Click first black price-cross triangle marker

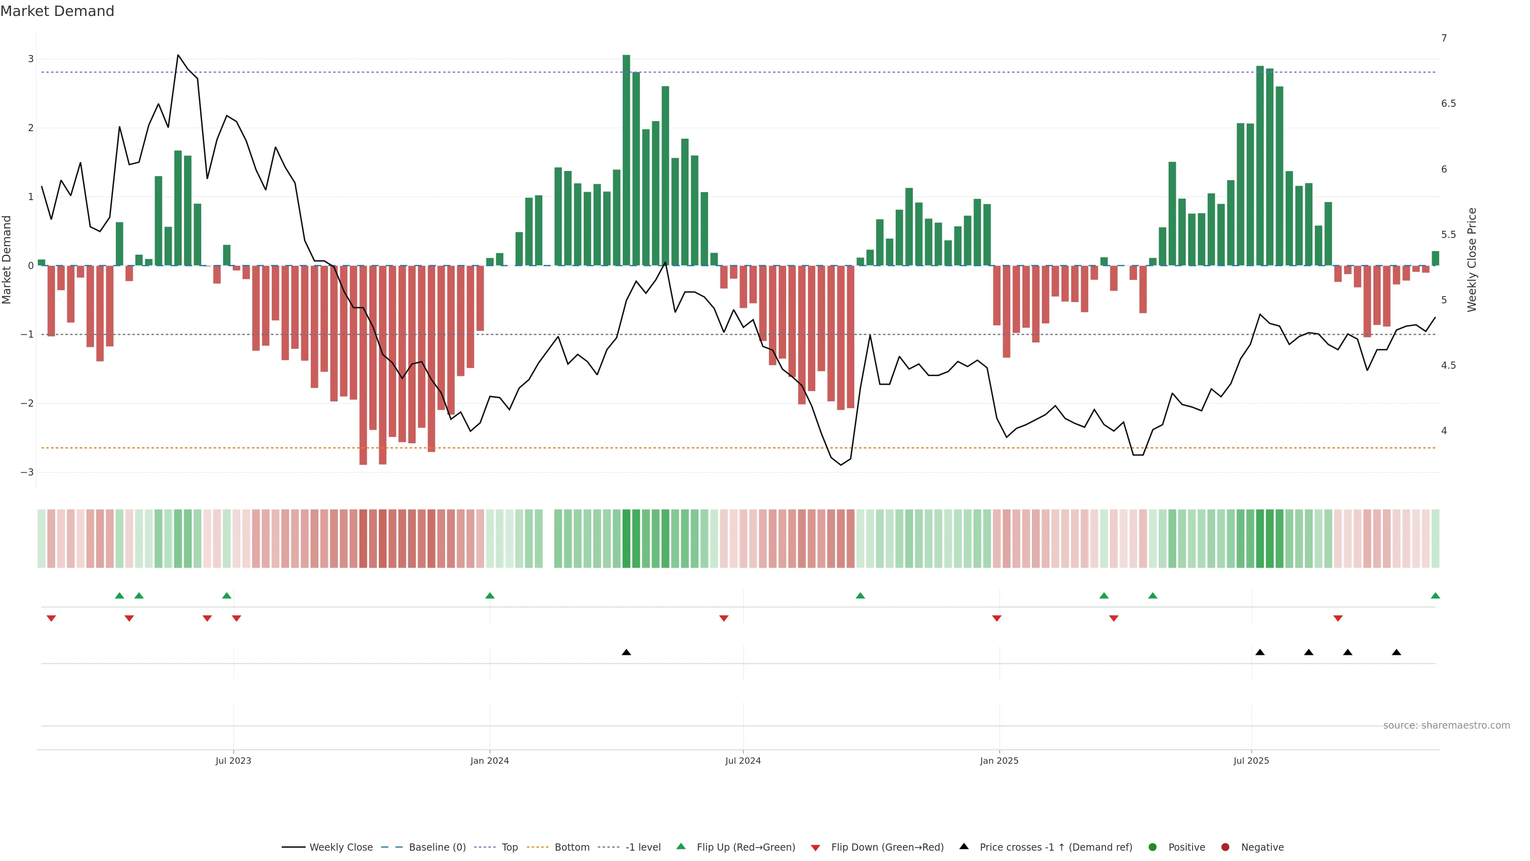(x=626, y=653)
